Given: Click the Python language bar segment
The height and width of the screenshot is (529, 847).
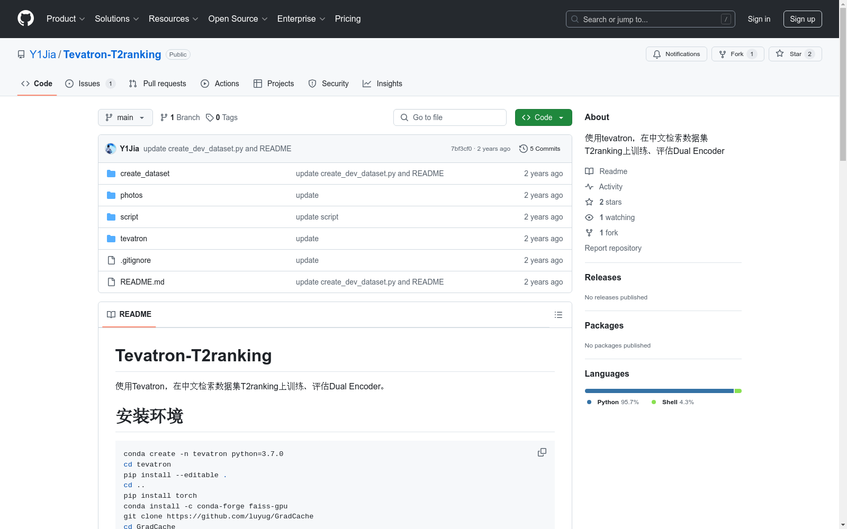Looking at the screenshot, I should (659, 391).
